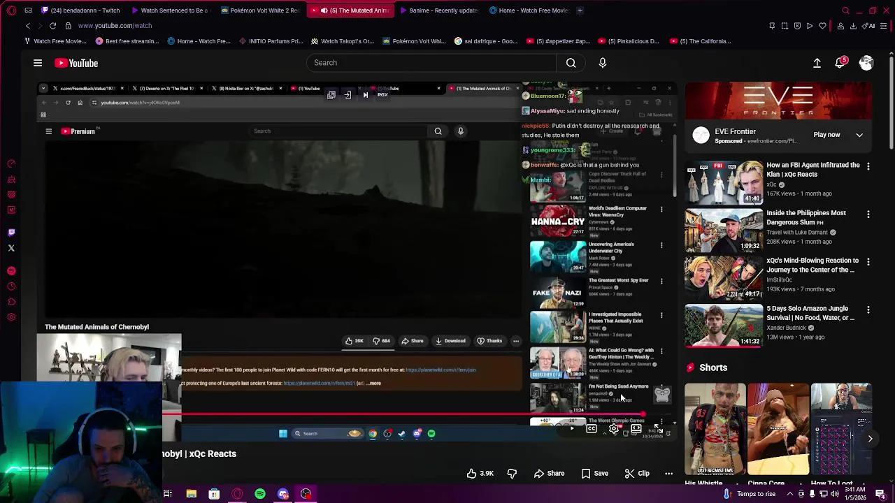Screen dimensions: 895x503
Task: Reload the current page
Action: (52, 26)
